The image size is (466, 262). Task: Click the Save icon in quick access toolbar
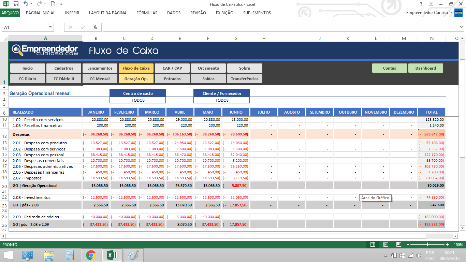(16, 4)
